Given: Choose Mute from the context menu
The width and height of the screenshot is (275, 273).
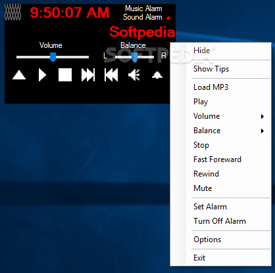Looking at the screenshot, I should [x=220, y=188].
